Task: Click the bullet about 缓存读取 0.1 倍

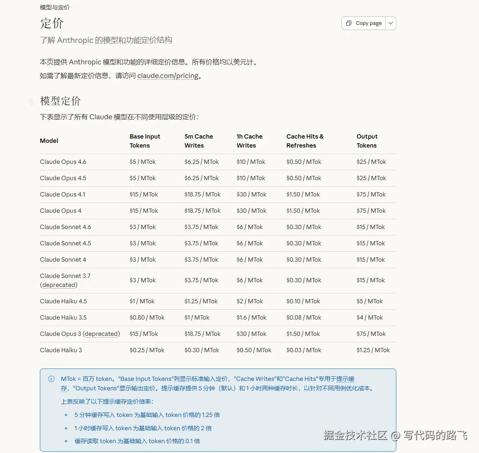Action: 137,441
